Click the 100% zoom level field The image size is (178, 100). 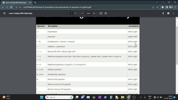[88, 13]
